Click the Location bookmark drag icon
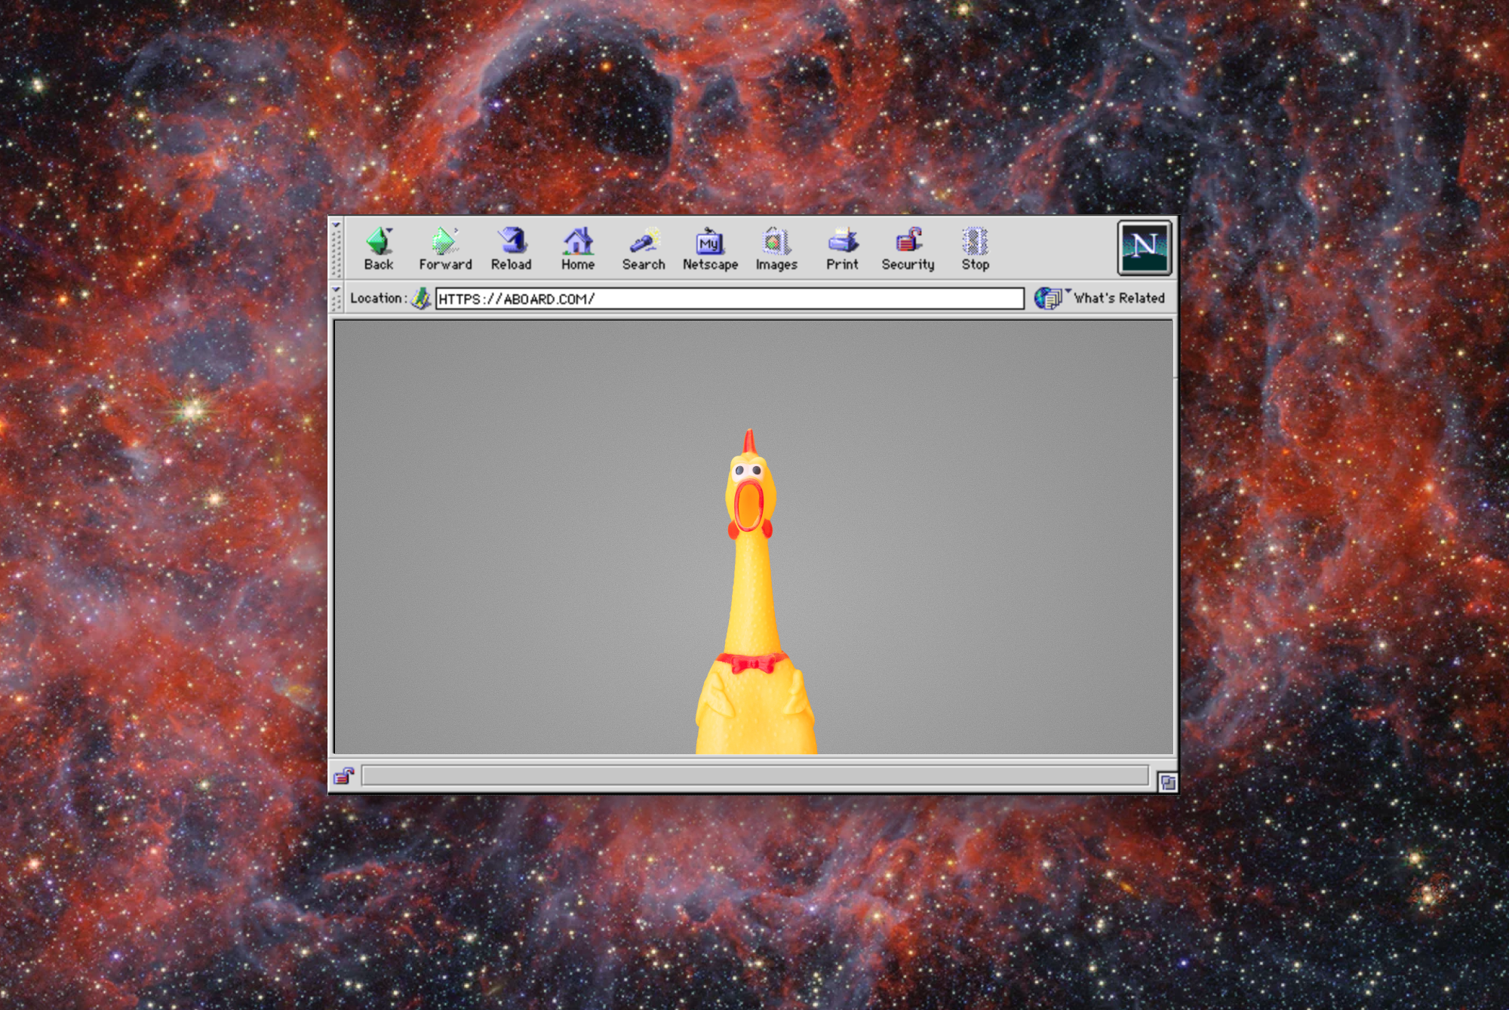Screen dimensions: 1509x1010 421,298
